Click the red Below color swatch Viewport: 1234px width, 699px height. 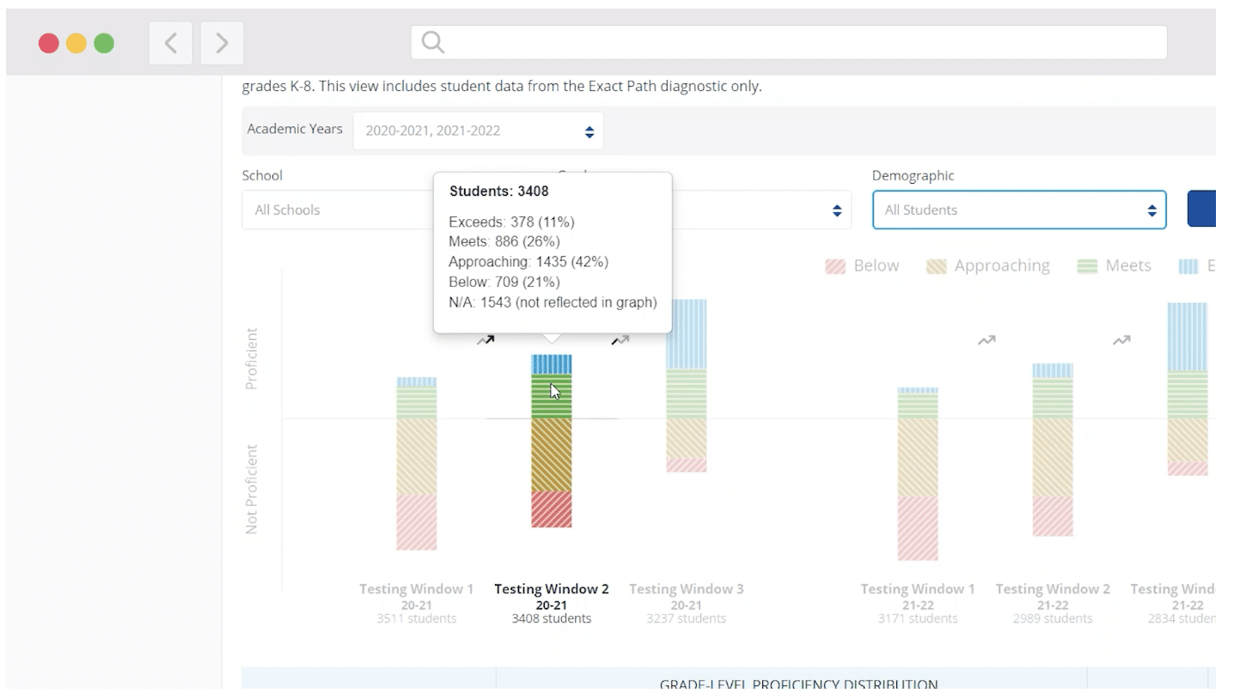835,265
